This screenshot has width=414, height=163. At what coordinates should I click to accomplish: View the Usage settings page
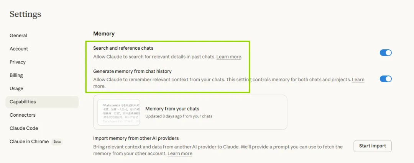16,88
